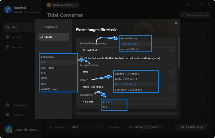The height and width of the screenshot is (138, 215).
Task: Open the Ausgabeformat dropdown
Action: pyautogui.click(x=126, y=72)
